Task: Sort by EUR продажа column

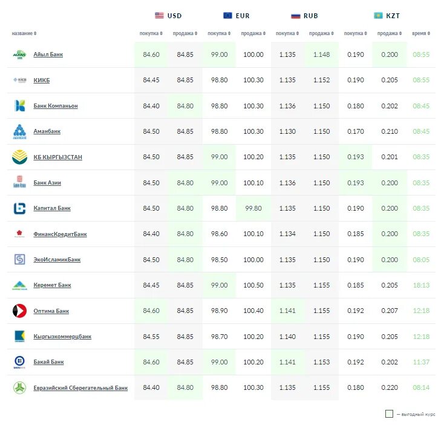Action: click(x=253, y=33)
